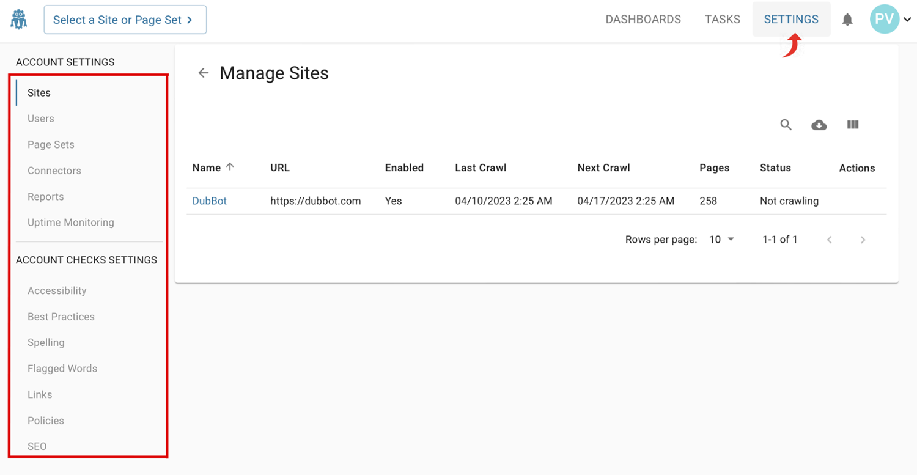Viewport: 917px width, 475px height.
Task: Expand the Select a Site or Page Set menu
Action: click(x=125, y=20)
